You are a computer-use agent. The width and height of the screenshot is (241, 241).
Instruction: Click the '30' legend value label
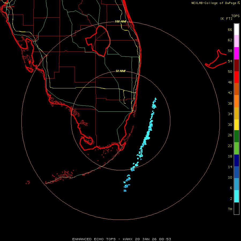coord(230,125)
